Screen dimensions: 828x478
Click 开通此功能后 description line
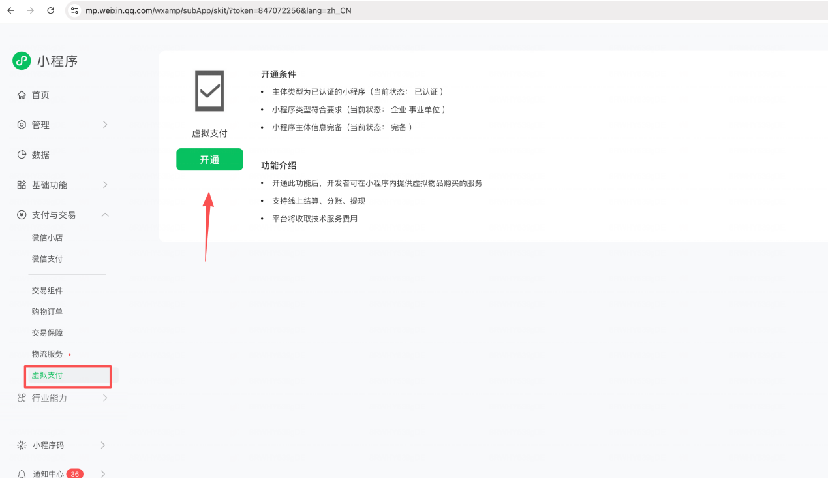pos(377,183)
